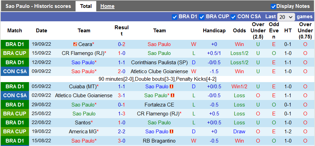Open the RB Bragantino team link
This screenshot has height=146, width=315.
tap(159, 141)
